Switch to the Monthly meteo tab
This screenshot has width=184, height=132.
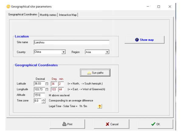coord(48,15)
